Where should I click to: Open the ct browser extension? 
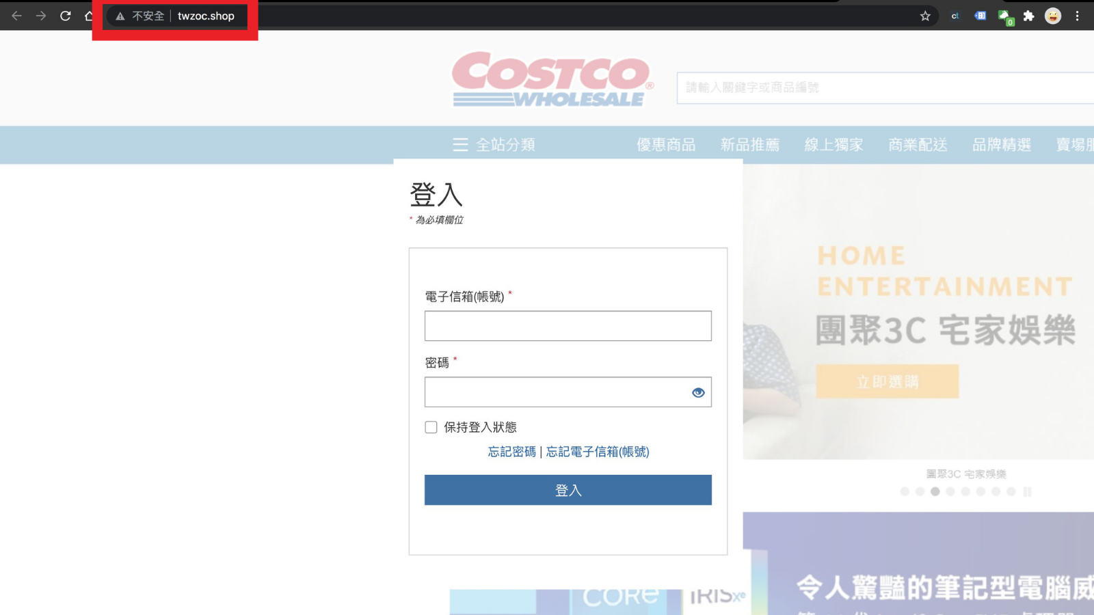(x=955, y=16)
